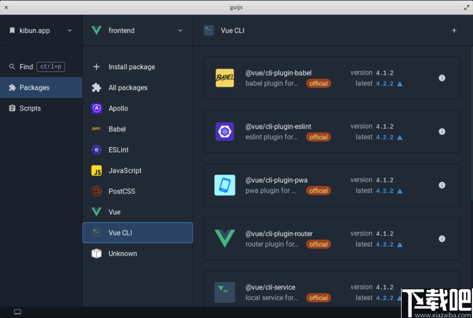Image resolution: width=473 pixels, height=318 pixels.
Task: Click the ESLint hexagon package icon
Action: 225,132
